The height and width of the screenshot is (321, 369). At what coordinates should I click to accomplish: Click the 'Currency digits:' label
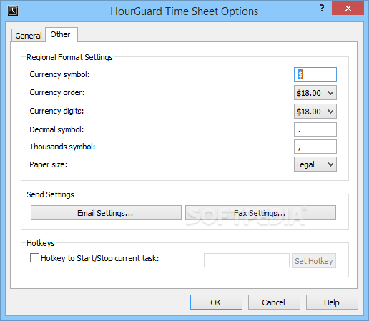click(56, 111)
